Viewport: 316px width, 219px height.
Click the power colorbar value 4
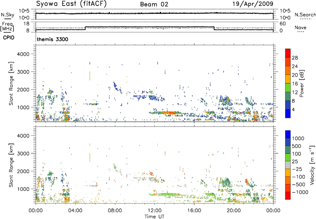[x=293, y=109]
